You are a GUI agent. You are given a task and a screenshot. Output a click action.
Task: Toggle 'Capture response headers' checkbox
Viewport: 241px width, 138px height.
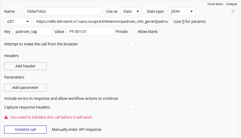[x=133, y=107]
